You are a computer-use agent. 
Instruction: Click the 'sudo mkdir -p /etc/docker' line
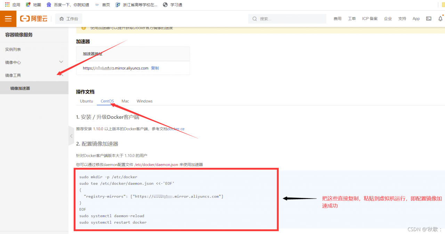[x=108, y=177]
